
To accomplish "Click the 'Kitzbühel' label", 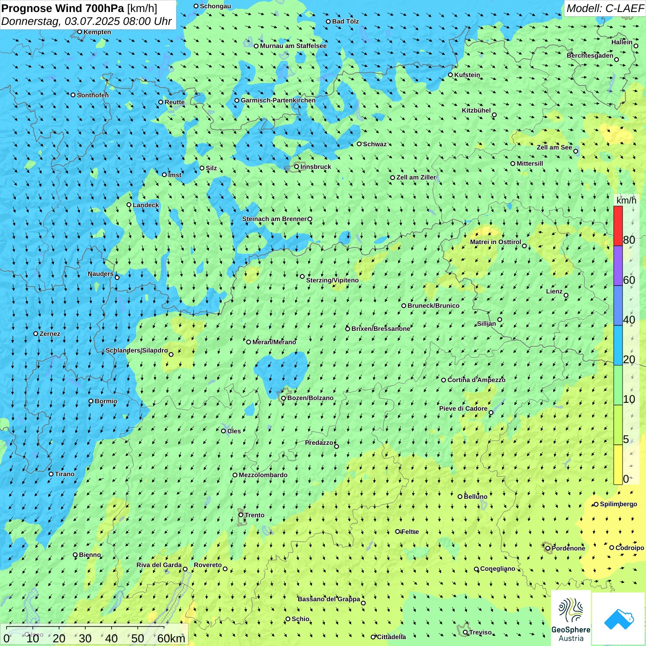I will pos(476,110).
